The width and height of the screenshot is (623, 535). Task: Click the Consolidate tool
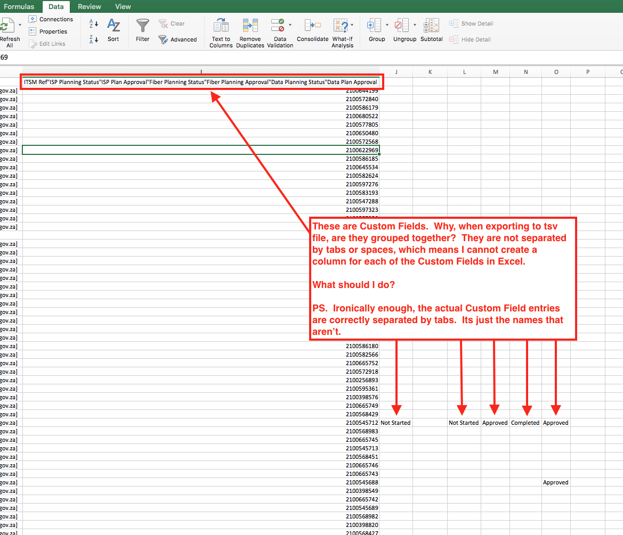(x=313, y=30)
